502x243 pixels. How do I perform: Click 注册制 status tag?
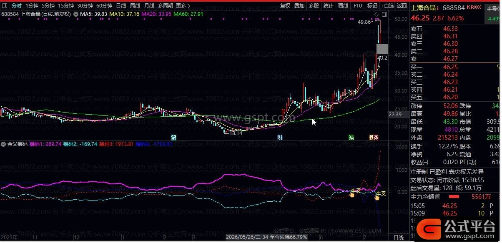[x=419, y=172]
